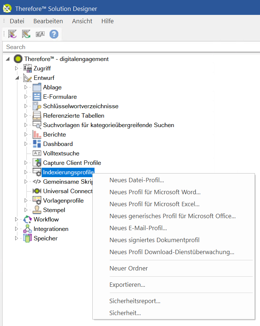Choose Neuer Ordner in context menu
Image resolution: width=260 pixels, height=326 pixels.
(x=173, y=268)
